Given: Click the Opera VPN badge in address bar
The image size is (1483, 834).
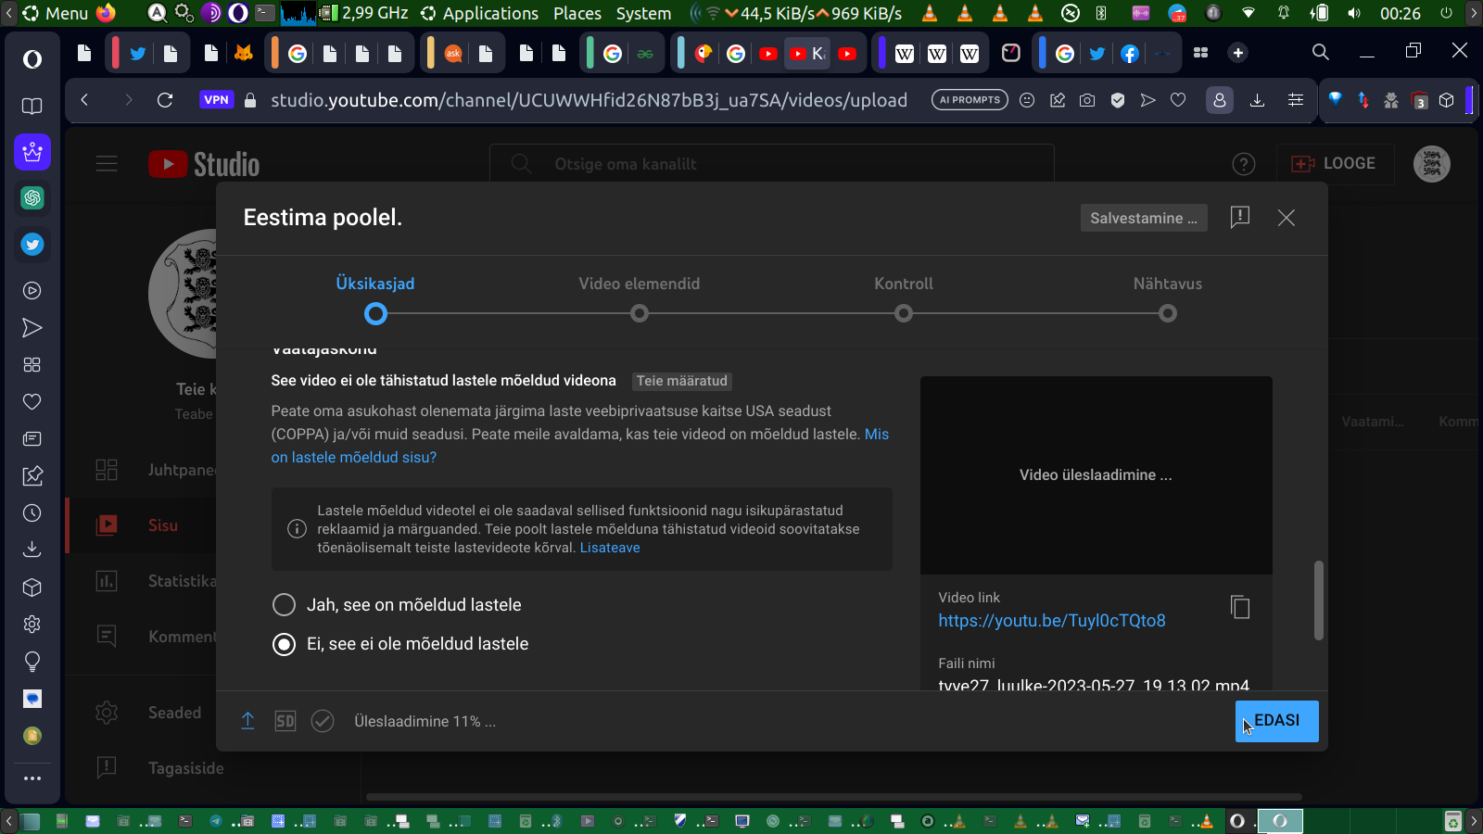Looking at the screenshot, I should tap(216, 100).
